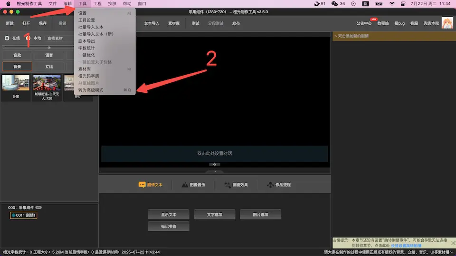This screenshot has width=456, height=256.
Task: Collapse the preview using the down chevron below the stage
Action: coord(215,171)
